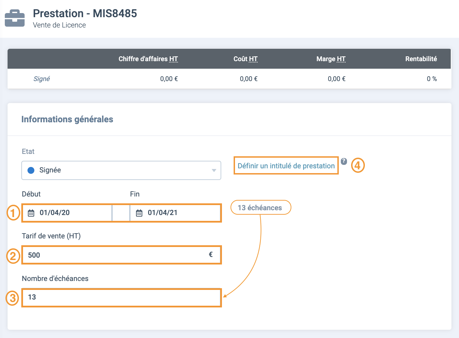Click the orange circled number 4 marker
The image size is (459, 338).
click(x=357, y=166)
